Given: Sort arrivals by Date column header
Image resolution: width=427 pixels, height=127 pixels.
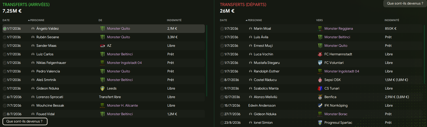Looking at the screenshot, I should (6, 20).
